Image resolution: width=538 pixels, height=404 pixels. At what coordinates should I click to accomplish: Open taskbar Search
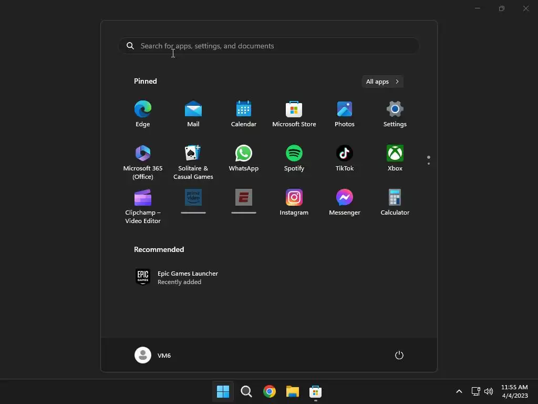[246, 391]
